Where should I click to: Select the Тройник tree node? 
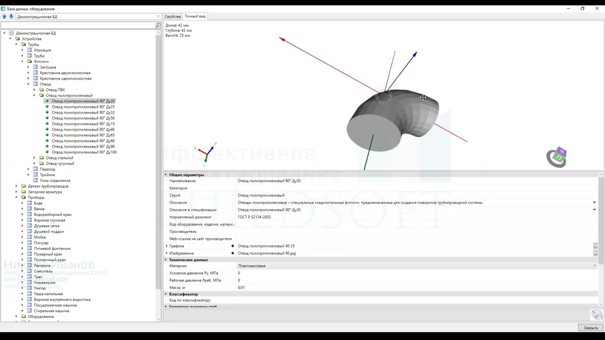point(47,175)
